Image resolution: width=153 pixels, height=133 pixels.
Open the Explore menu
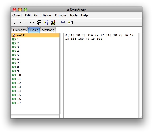[x=61, y=15]
